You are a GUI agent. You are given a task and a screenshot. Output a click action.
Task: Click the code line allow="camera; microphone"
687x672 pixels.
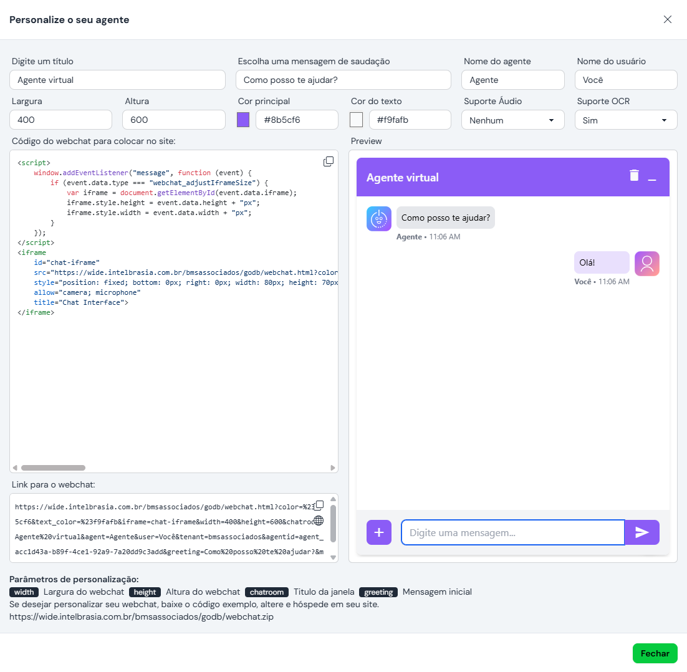click(x=87, y=292)
